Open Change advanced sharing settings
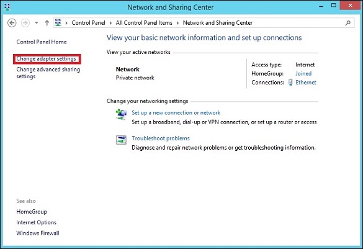The width and height of the screenshot is (363, 249). click(48, 73)
